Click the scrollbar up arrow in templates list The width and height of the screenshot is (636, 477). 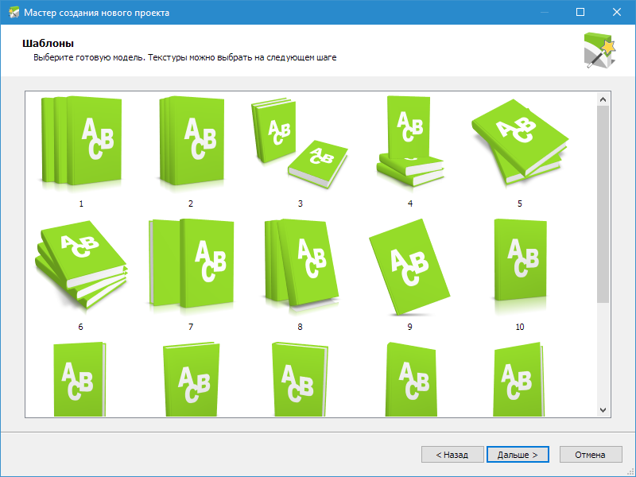pyautogui.click(x=603, y=99)
